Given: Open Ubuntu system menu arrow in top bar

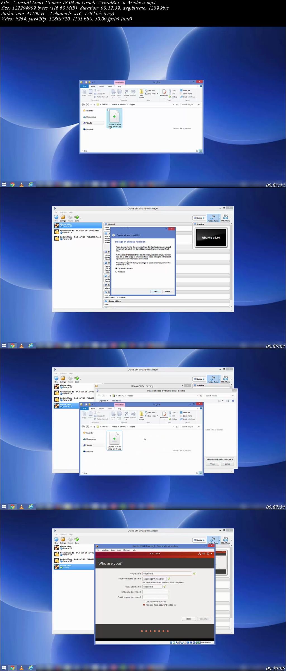Looking at the screenshot, I should tap(211, 554).
